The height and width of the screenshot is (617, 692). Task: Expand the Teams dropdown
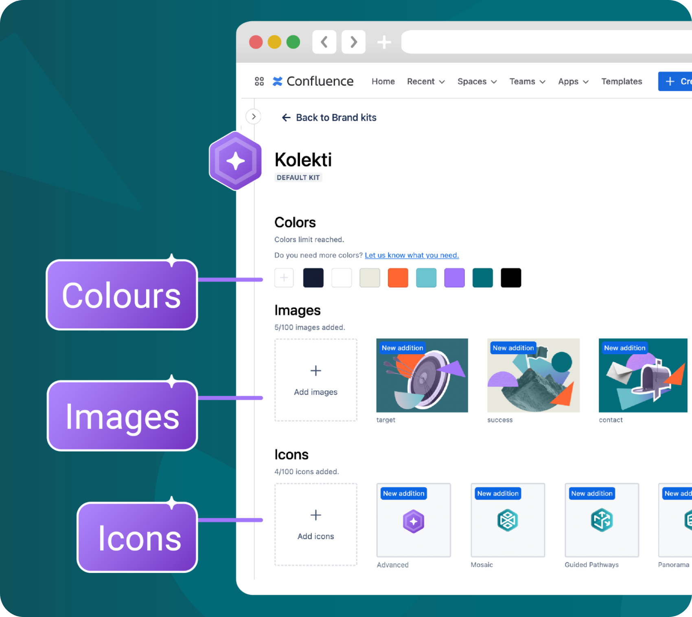527,82
